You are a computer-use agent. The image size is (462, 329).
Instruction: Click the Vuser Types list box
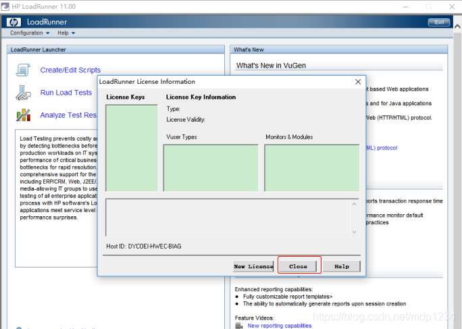click(211, 168)
